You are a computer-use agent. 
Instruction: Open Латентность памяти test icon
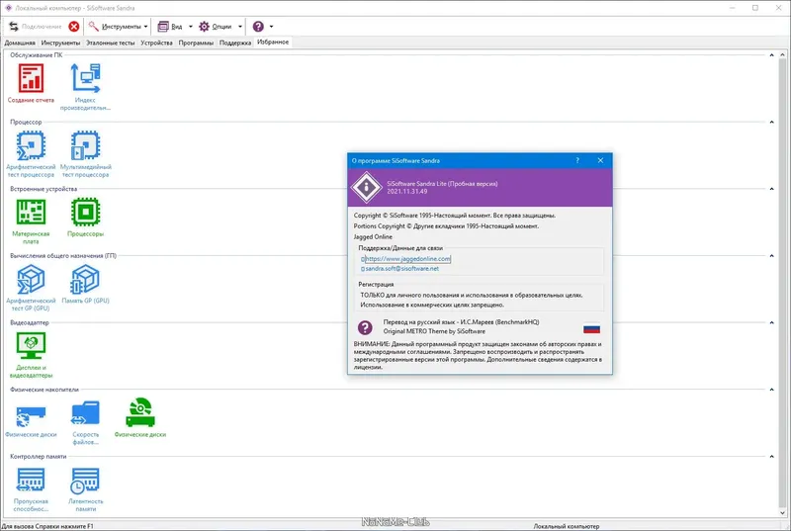pos(85,480)
